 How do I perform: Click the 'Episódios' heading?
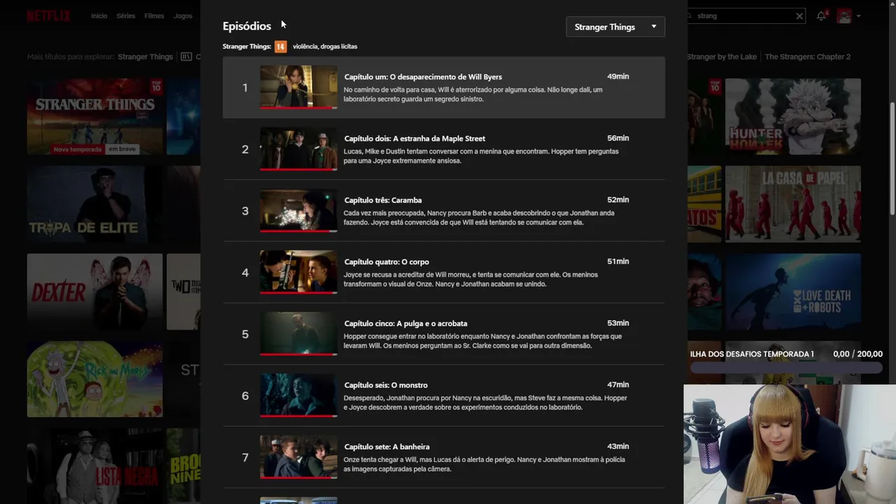[x=247, y=26]
